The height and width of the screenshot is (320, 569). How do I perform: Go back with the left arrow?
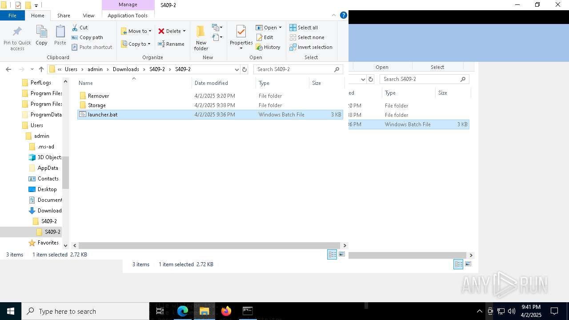click(8, 69)
